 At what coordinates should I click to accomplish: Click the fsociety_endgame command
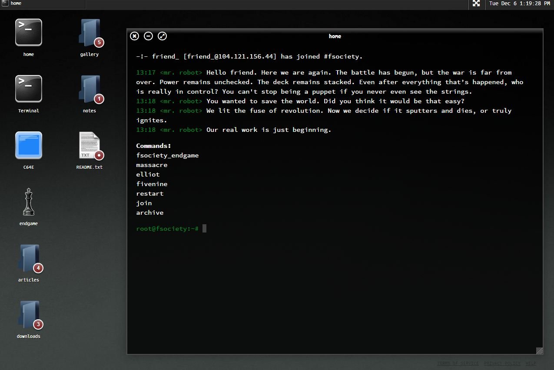click(167, 155)
